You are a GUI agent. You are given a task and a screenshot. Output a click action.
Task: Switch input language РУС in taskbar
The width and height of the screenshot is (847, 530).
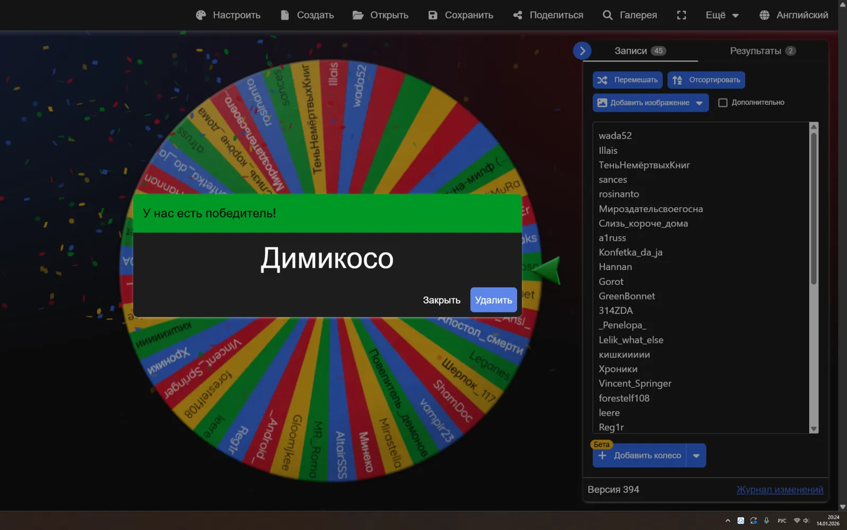click(x=782, y=521)
